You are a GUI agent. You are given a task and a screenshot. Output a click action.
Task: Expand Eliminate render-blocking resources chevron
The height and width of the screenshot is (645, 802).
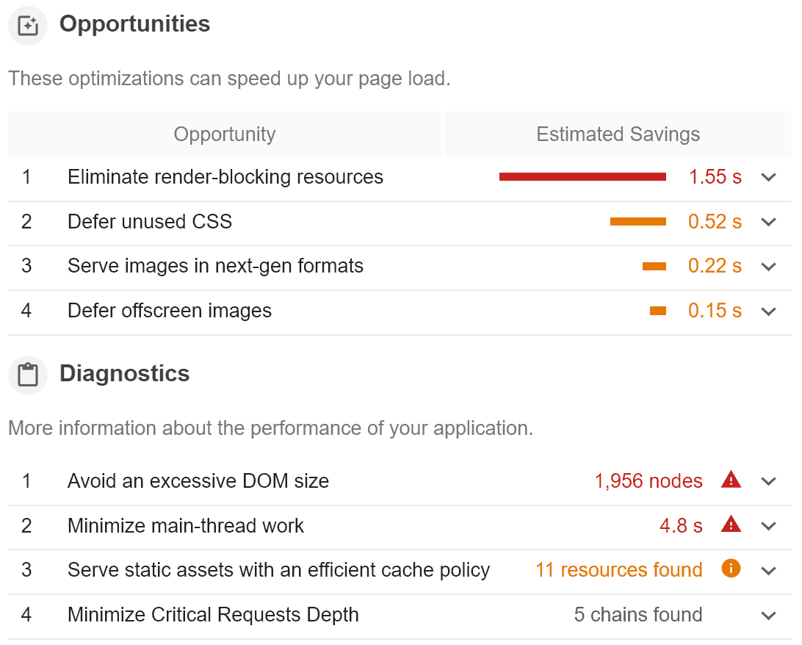coord(769,177)
